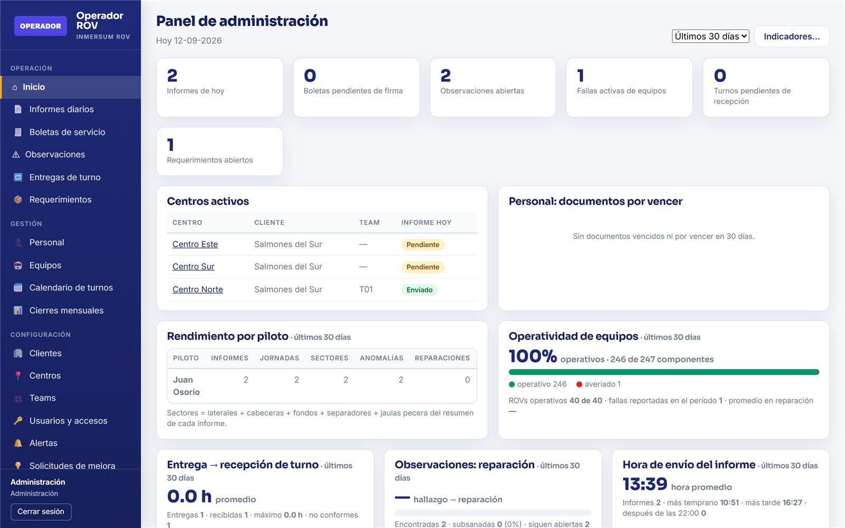Click the green equipment operativity progress bar
The image size is (845, 528).
[x=663, y=372]
